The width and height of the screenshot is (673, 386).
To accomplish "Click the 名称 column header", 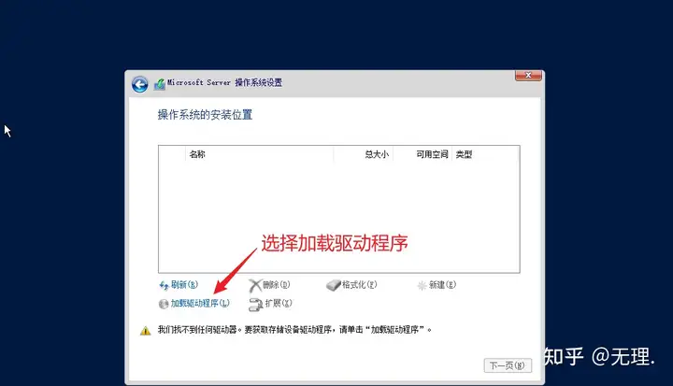I will [259, 154].
